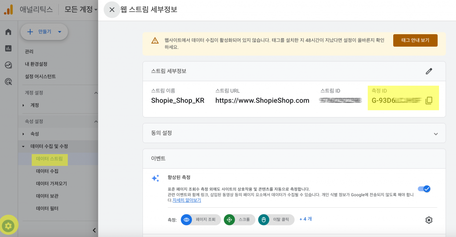Toggle the enhanced measurement switch off

click(424, 189)
